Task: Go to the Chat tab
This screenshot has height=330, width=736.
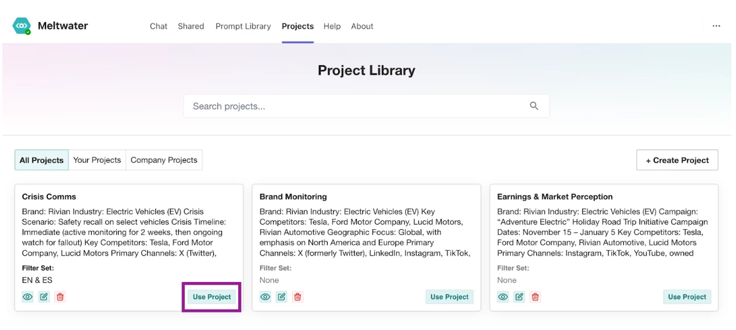Action: coord(158,26)
